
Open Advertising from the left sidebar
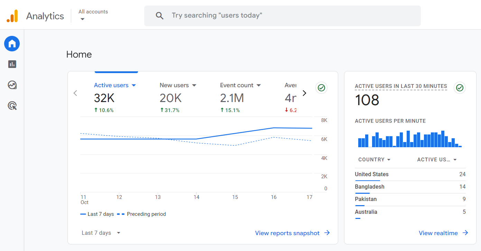(12, 106)
